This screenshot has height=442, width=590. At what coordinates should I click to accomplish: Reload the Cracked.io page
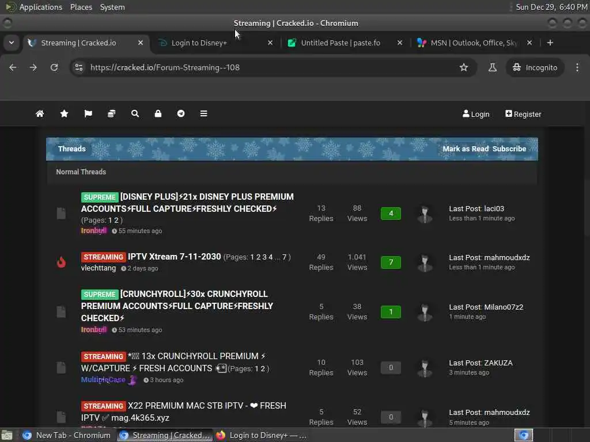point(54,67)
